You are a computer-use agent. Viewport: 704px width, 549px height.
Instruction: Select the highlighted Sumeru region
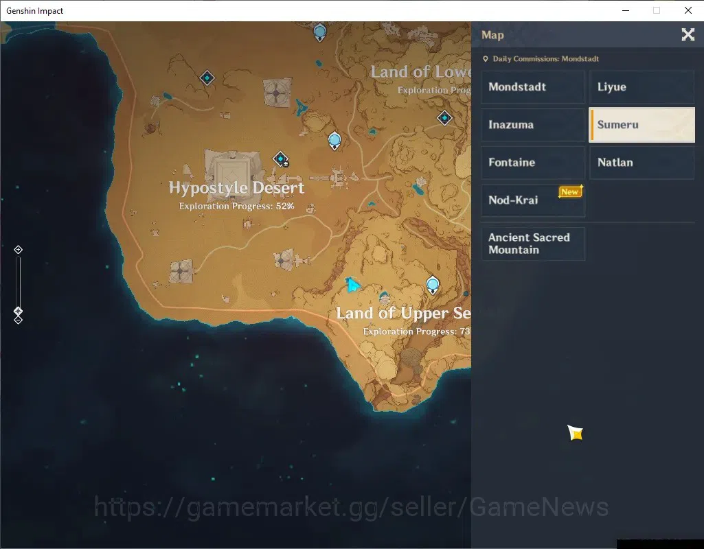pyautogui.click(x=641, y=125)
